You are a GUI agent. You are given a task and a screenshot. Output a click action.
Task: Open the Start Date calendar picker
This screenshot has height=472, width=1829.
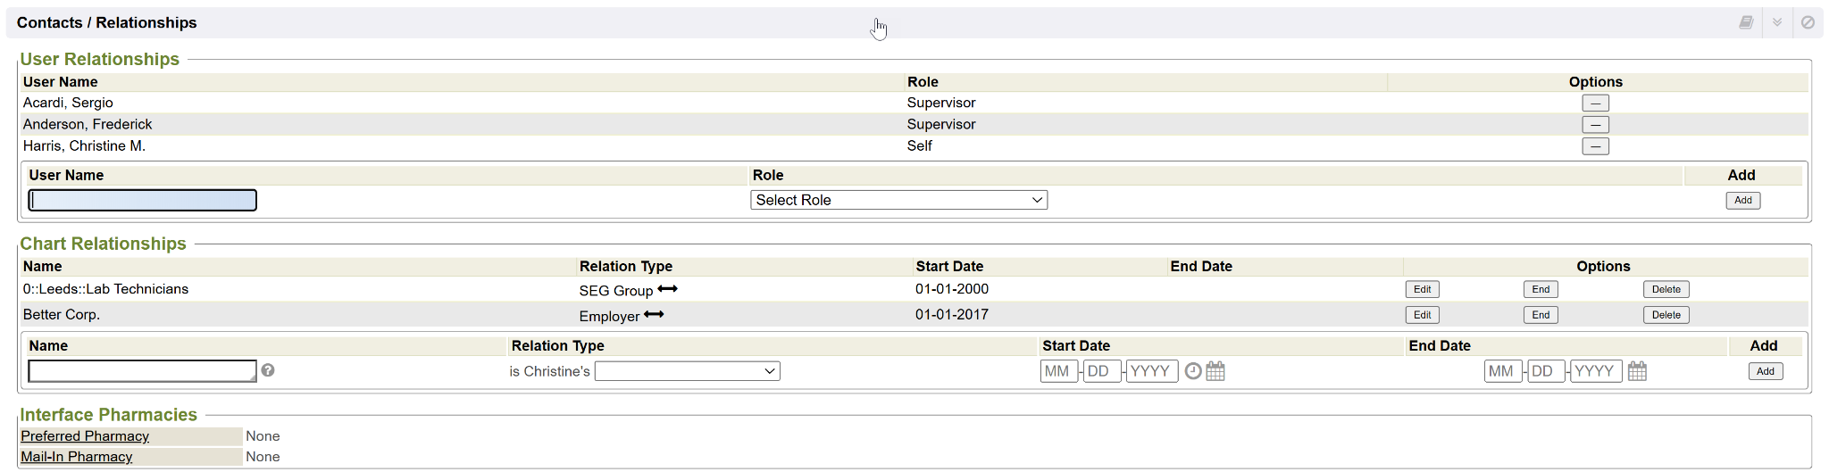[1215, 371]
